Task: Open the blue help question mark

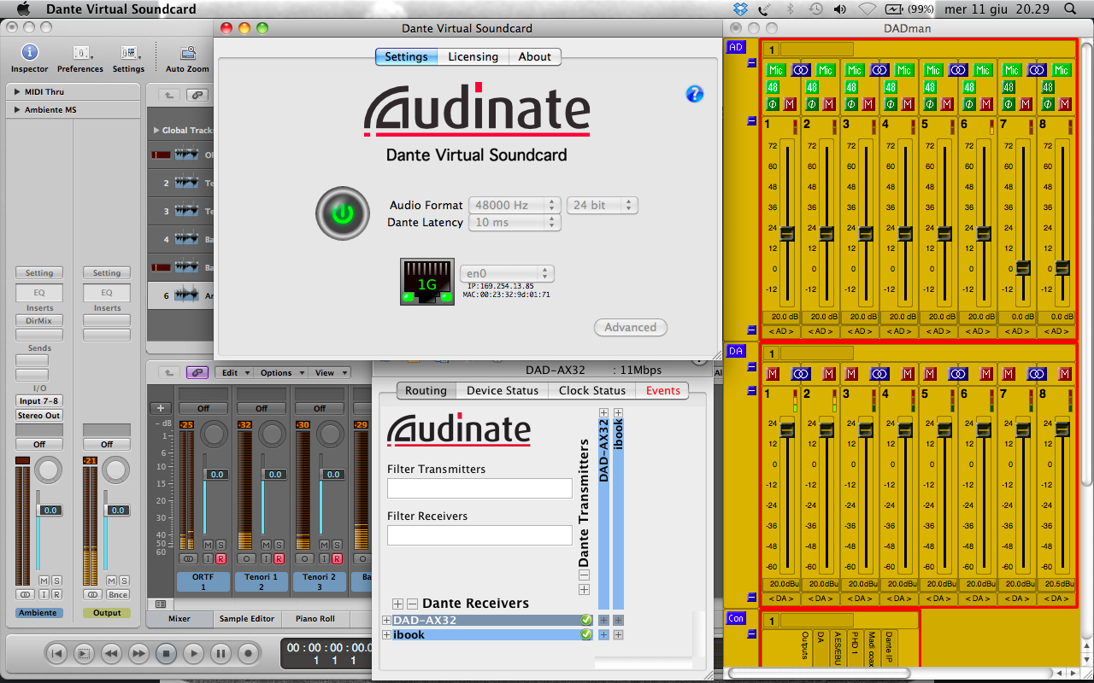Action: point(694,94)
